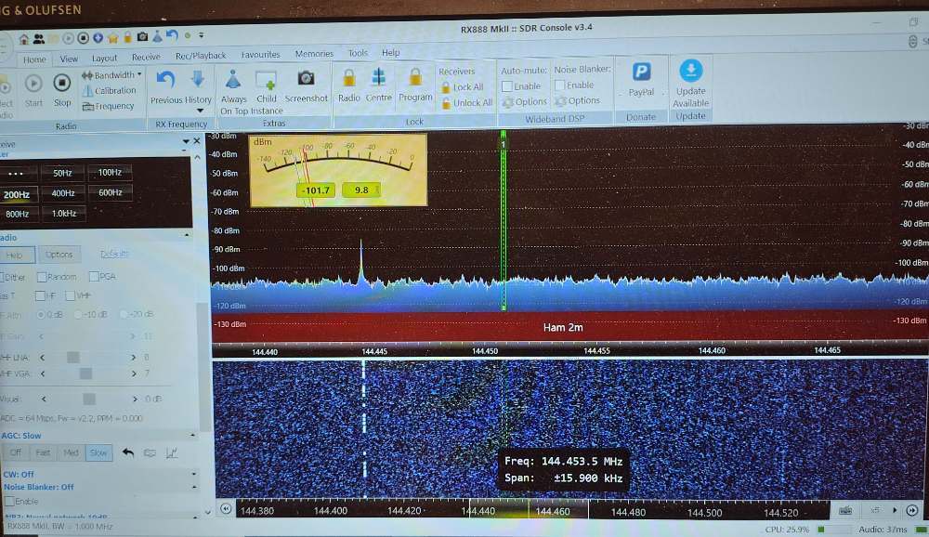Set AGC to Fast
Image resolution: width=929 pixels, height=537 pixels.
pyautogui.click(x=43, y=453)
